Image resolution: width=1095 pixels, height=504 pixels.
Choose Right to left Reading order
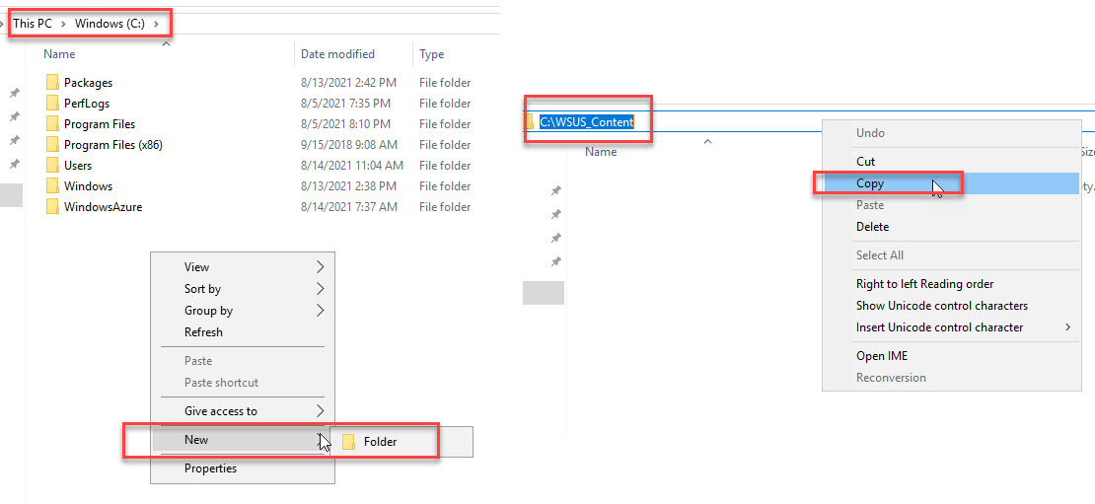[924, 284]
